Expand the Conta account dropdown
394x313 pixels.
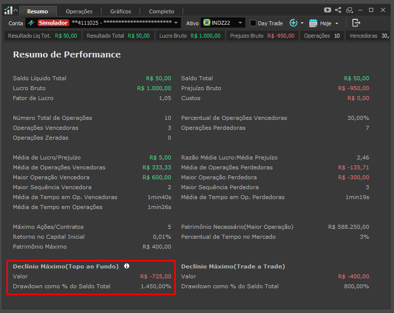click(x=177, y=23)
